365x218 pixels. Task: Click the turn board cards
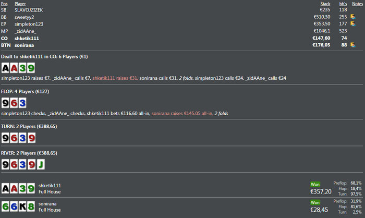(x=18, y=138)
